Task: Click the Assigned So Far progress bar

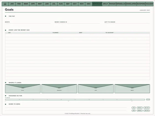Action: coord(75,99)
